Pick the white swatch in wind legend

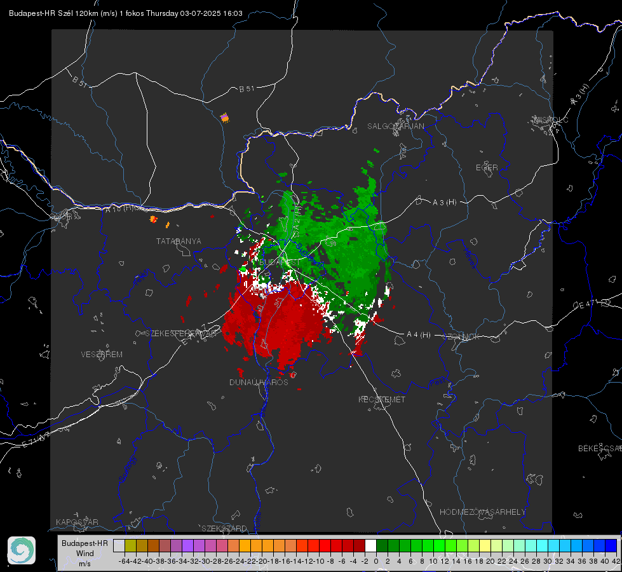pos(370,546)
